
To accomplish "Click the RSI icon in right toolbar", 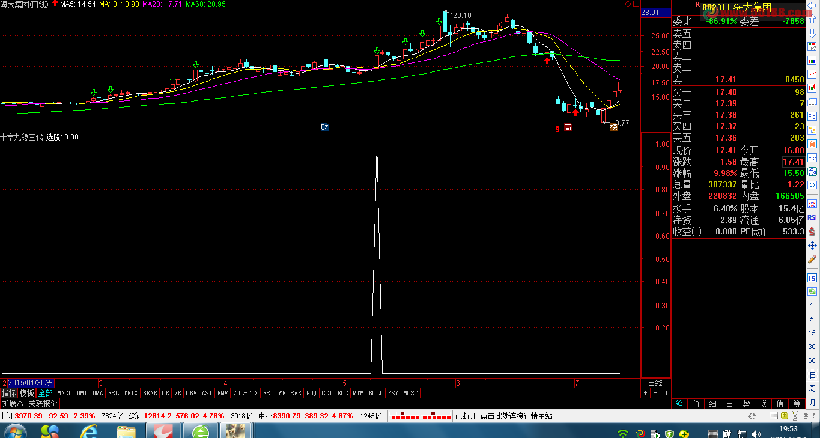I will 812,217.
